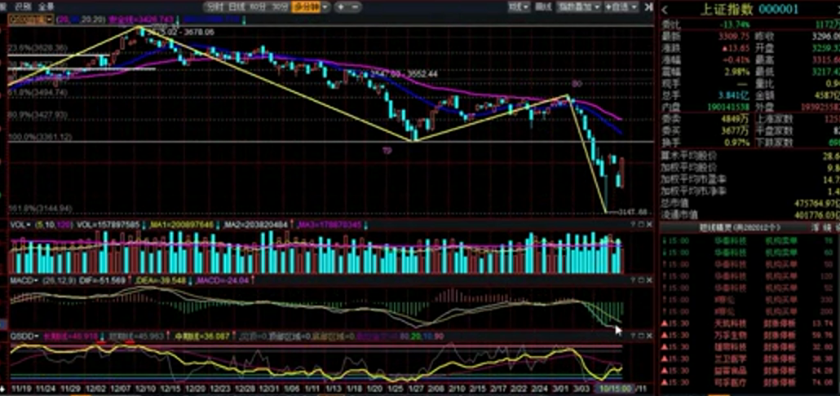The image size is (840, 396).
Task: Select the 60分 period tab
Action: 258,7
